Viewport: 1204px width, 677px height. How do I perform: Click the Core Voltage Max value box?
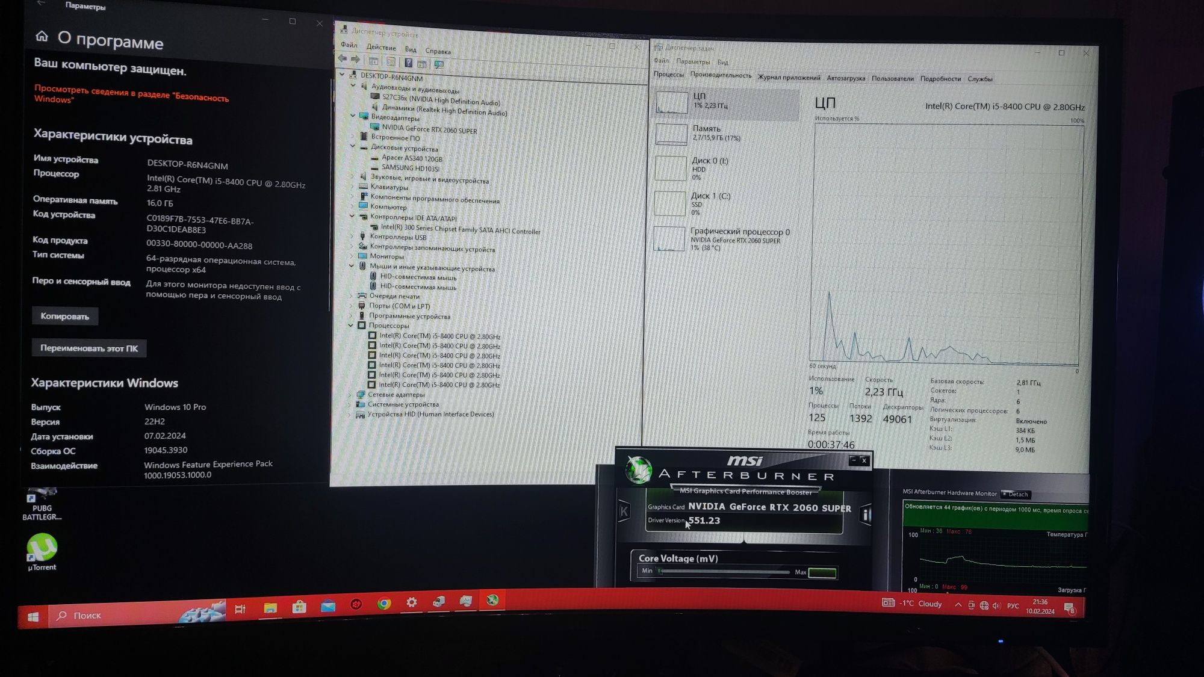(x=822, y=573)
